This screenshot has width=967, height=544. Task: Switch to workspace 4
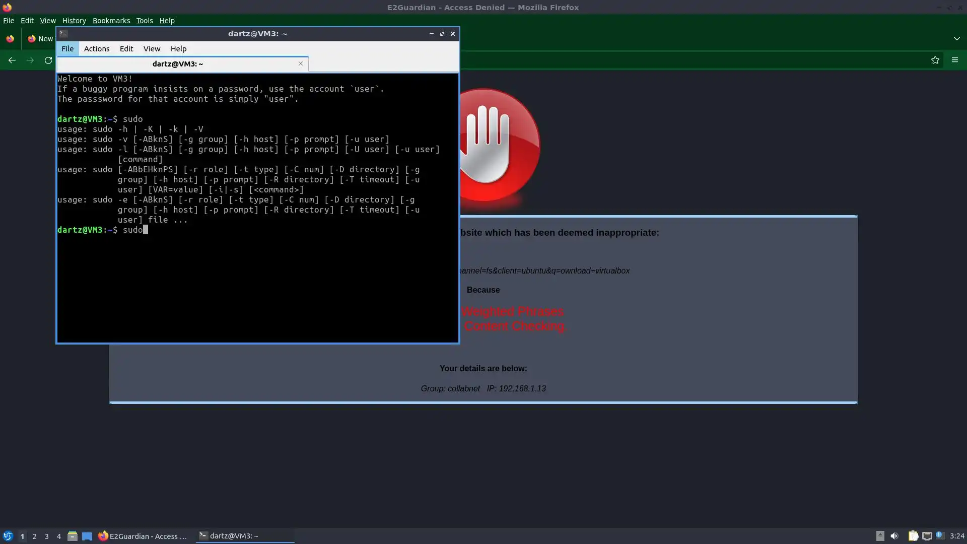pyautogui.click(x=58, y=536)
